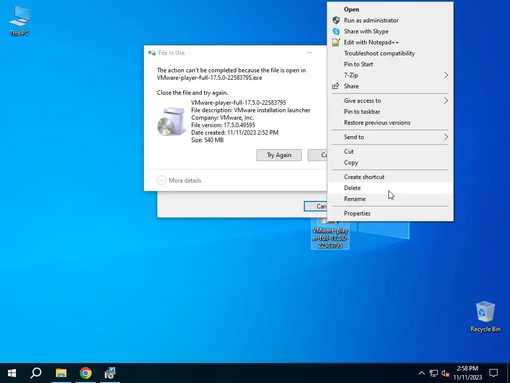
Task: Open muted volume tray icon
Action: pyautogui.click(x=445, y=373)
